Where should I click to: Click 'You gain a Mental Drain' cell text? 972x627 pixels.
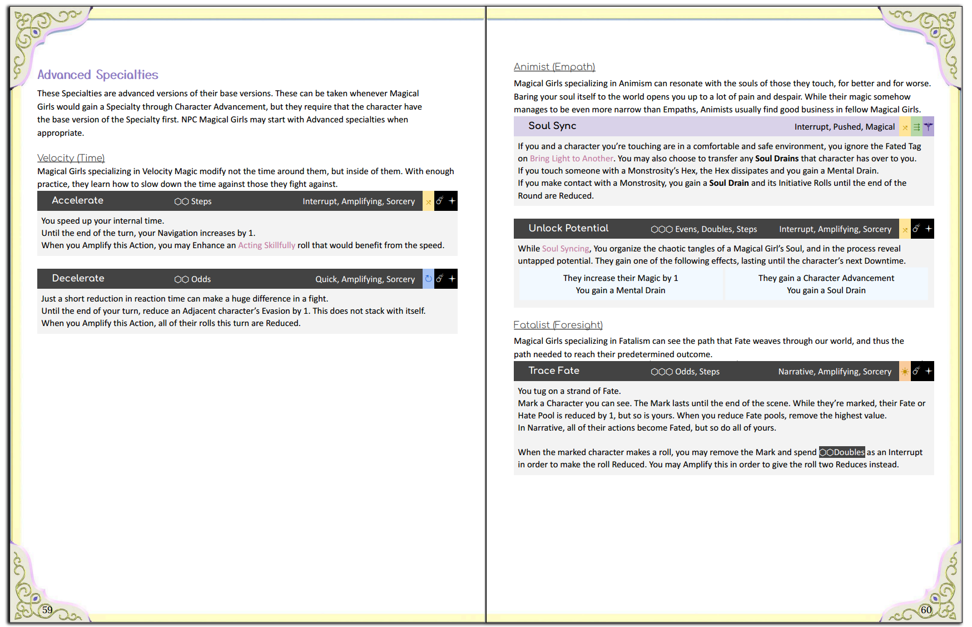[x=621, y=290]
